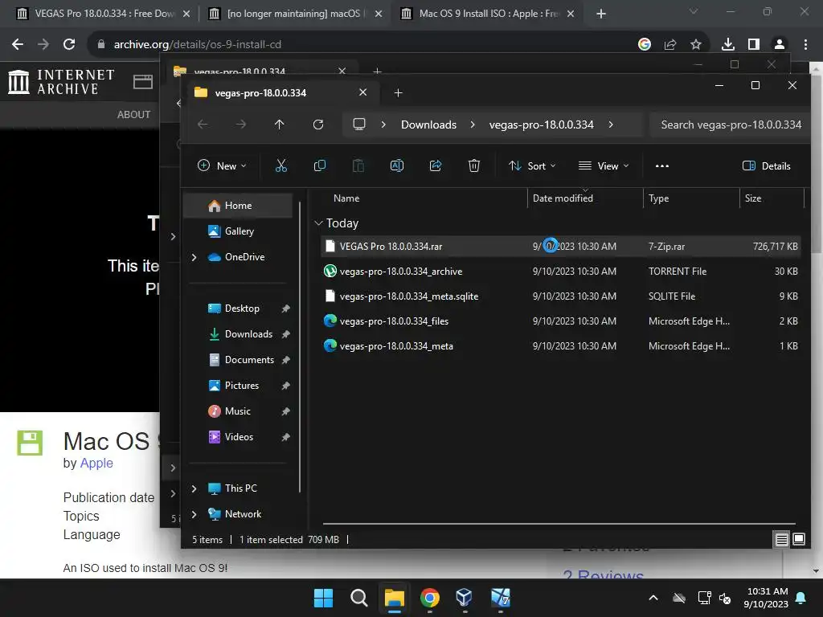Click the Up folder arrow in File Explorer

pyautogui.click(x=279, y=125)
